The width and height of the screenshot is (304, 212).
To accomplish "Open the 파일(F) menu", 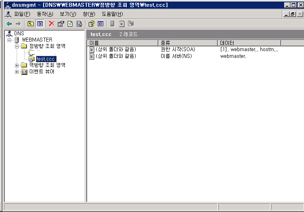I will click(22, 14).
